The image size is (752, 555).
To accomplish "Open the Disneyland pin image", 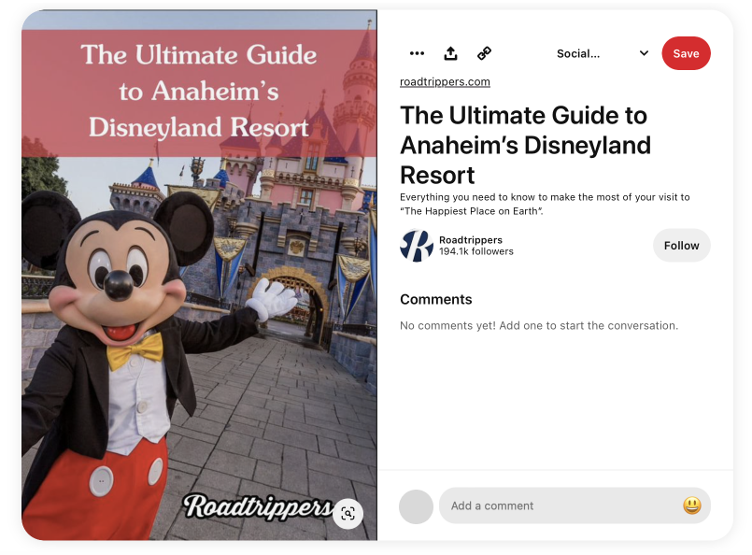I will pos(199,276).
